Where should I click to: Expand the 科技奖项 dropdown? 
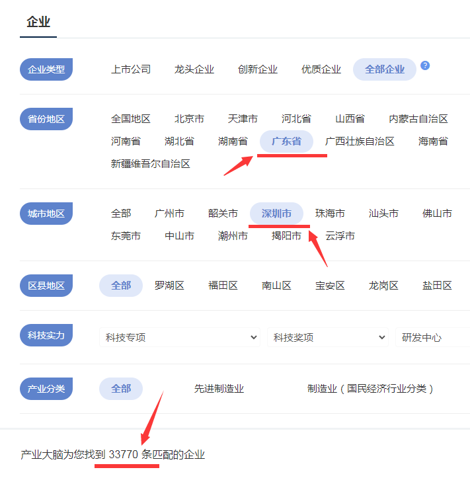(x=328, y=337)
